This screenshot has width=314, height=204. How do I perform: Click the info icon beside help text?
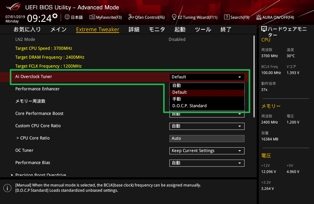click(x=7, y=188)
